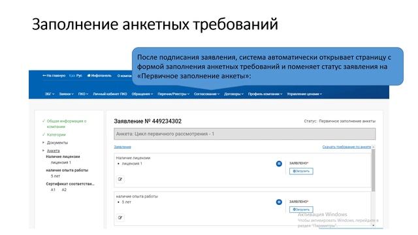Click the Заявление № 449234302 heading

tap(148, 121)
